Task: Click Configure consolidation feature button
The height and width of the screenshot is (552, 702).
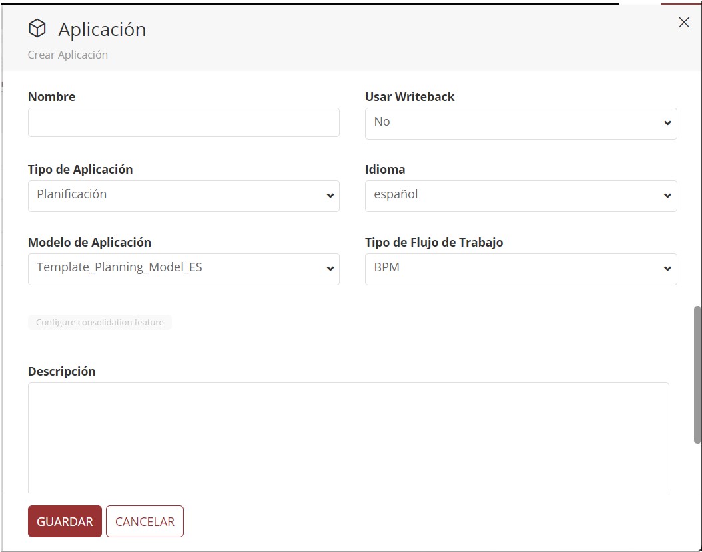Action: pyautogui.click(x=100, y=323)
